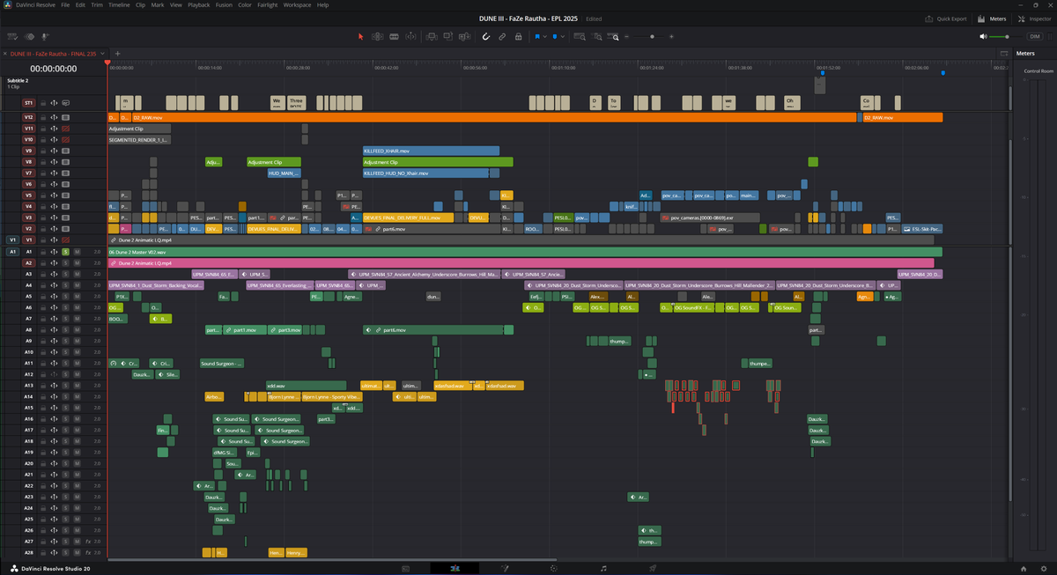
Task: Click the Overwrite Clip icon
Action: (x=448, y=36)
